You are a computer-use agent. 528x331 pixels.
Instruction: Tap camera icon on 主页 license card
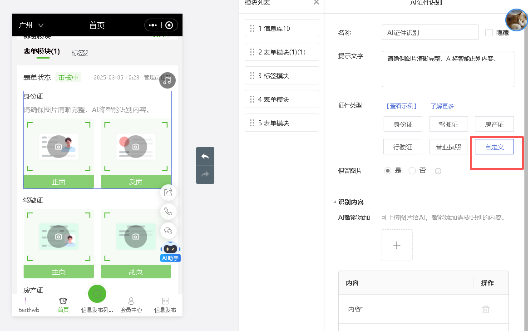(x=59, y=237)
